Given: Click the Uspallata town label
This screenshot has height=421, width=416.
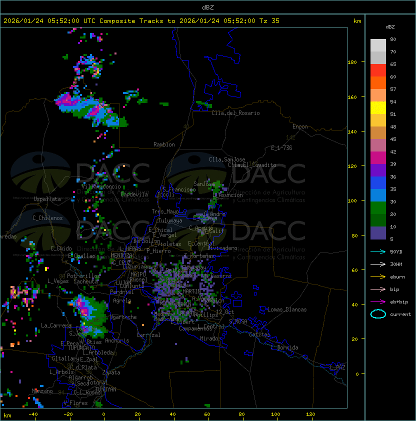Looking at the screenshot, I should [x=47, y=199].
